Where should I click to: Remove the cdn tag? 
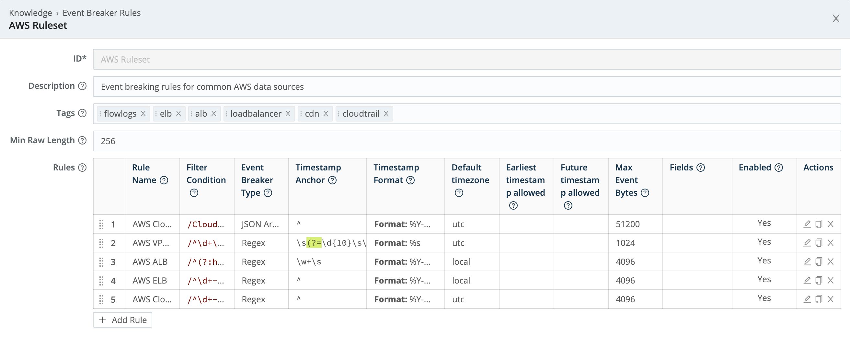pyautogui.click(x=326, y=113)
